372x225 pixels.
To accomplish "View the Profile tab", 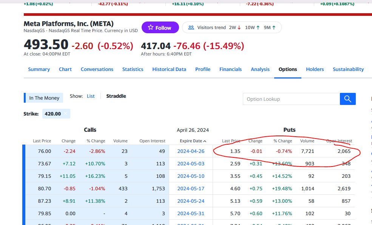I will tap(203, 69).
